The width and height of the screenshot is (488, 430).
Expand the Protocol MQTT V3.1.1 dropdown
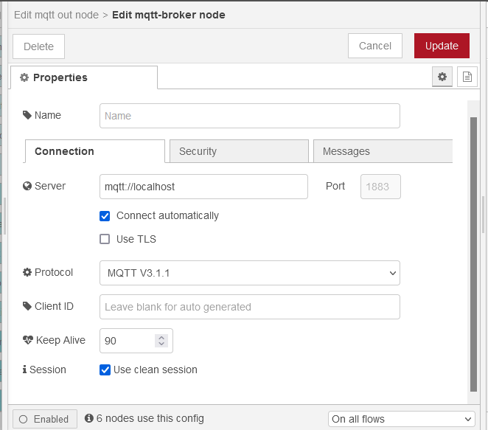coord(249,273)
